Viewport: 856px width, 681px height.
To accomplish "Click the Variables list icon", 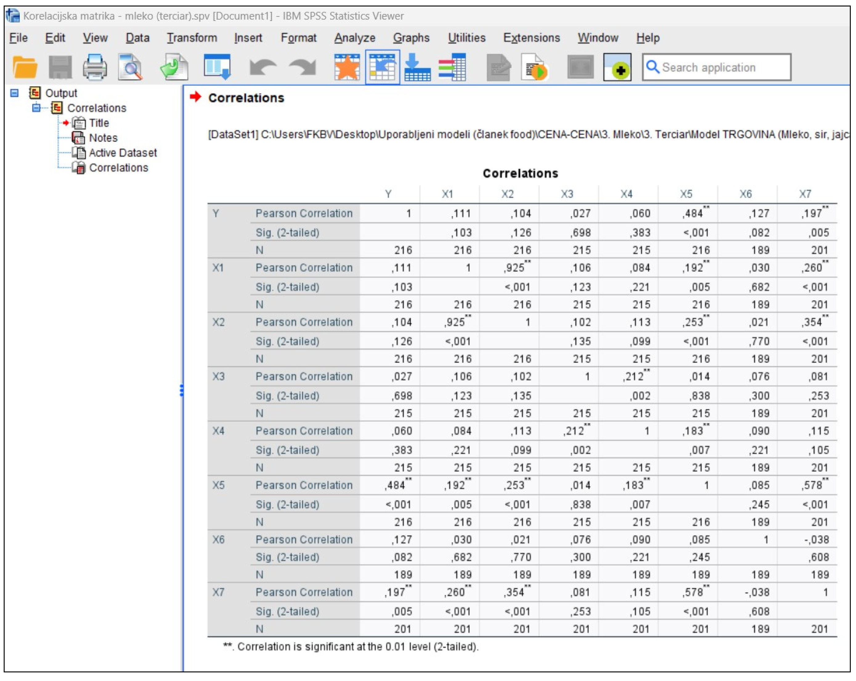I will pos(452,67).
